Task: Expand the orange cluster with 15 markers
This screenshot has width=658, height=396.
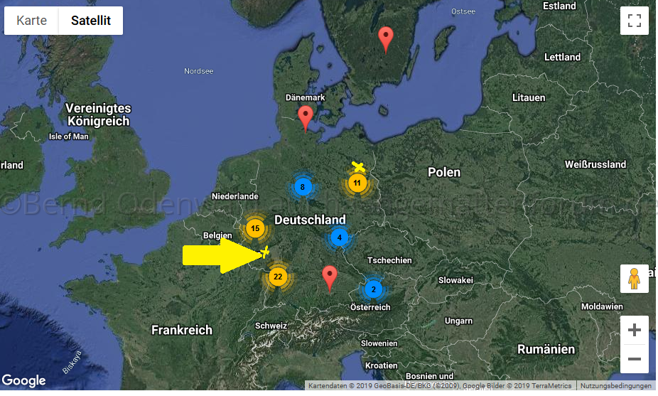Action: click(x=255, y=229)
